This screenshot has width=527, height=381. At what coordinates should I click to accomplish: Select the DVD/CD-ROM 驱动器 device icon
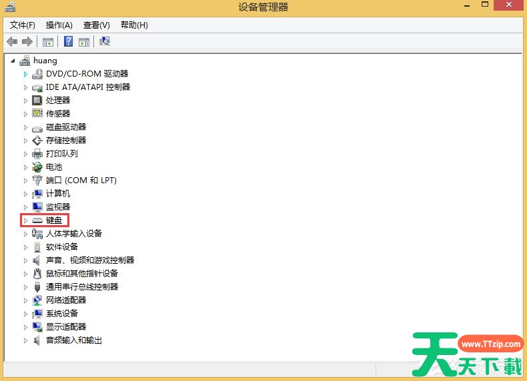tap(37, 74)
